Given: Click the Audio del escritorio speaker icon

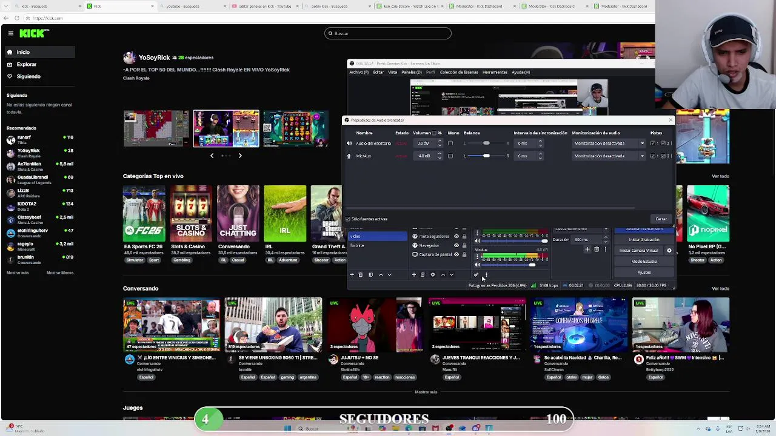Looking at the screenshot, I should [349, 144].
